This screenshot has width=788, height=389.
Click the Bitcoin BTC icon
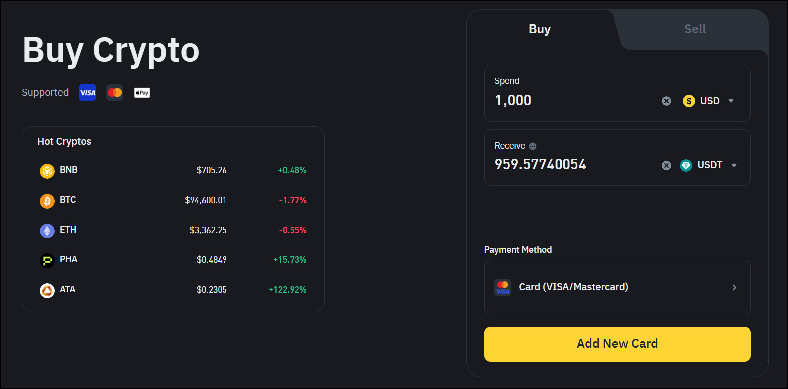(47, 201)
